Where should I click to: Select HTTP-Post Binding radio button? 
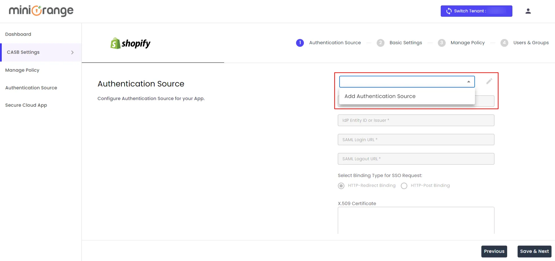(x=404, y=186)
